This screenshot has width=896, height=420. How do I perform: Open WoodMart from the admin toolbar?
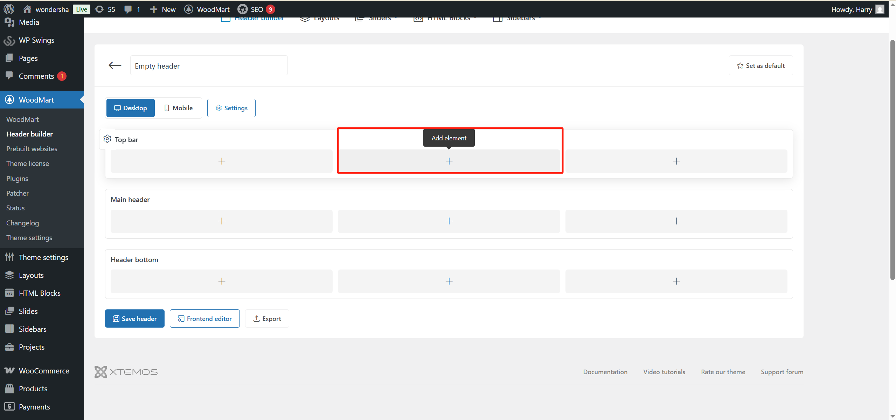[207, 9]
